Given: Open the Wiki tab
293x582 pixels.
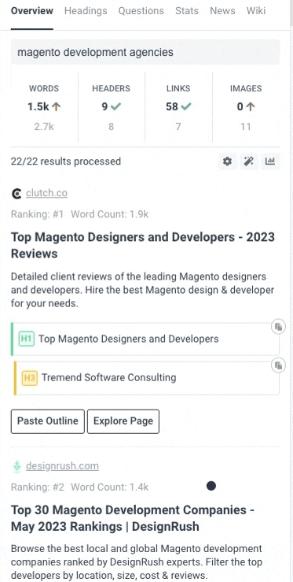Looking at the screenshot, I should 256,11.
